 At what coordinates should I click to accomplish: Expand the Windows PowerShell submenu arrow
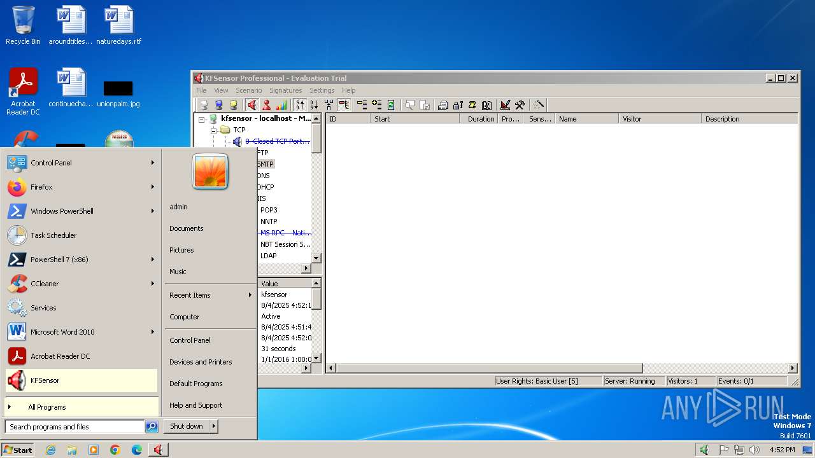pyautogui.click(x=152, y=211)
